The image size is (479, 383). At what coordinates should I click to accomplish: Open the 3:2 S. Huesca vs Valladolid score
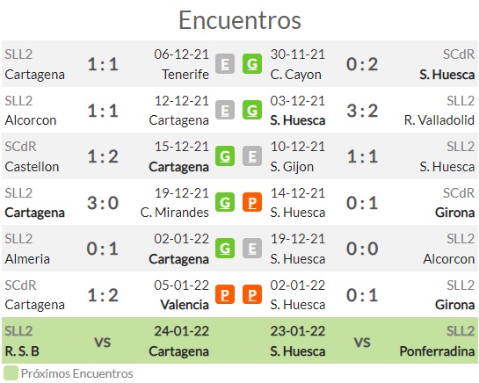point(362,111)
